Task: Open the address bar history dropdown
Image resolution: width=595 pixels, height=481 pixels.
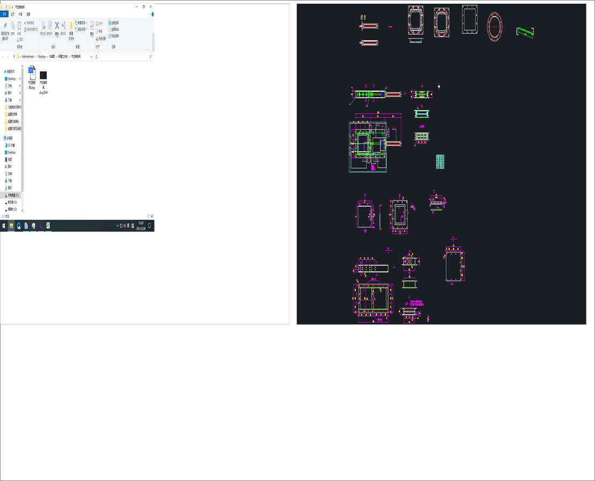Action: [91, 56]
